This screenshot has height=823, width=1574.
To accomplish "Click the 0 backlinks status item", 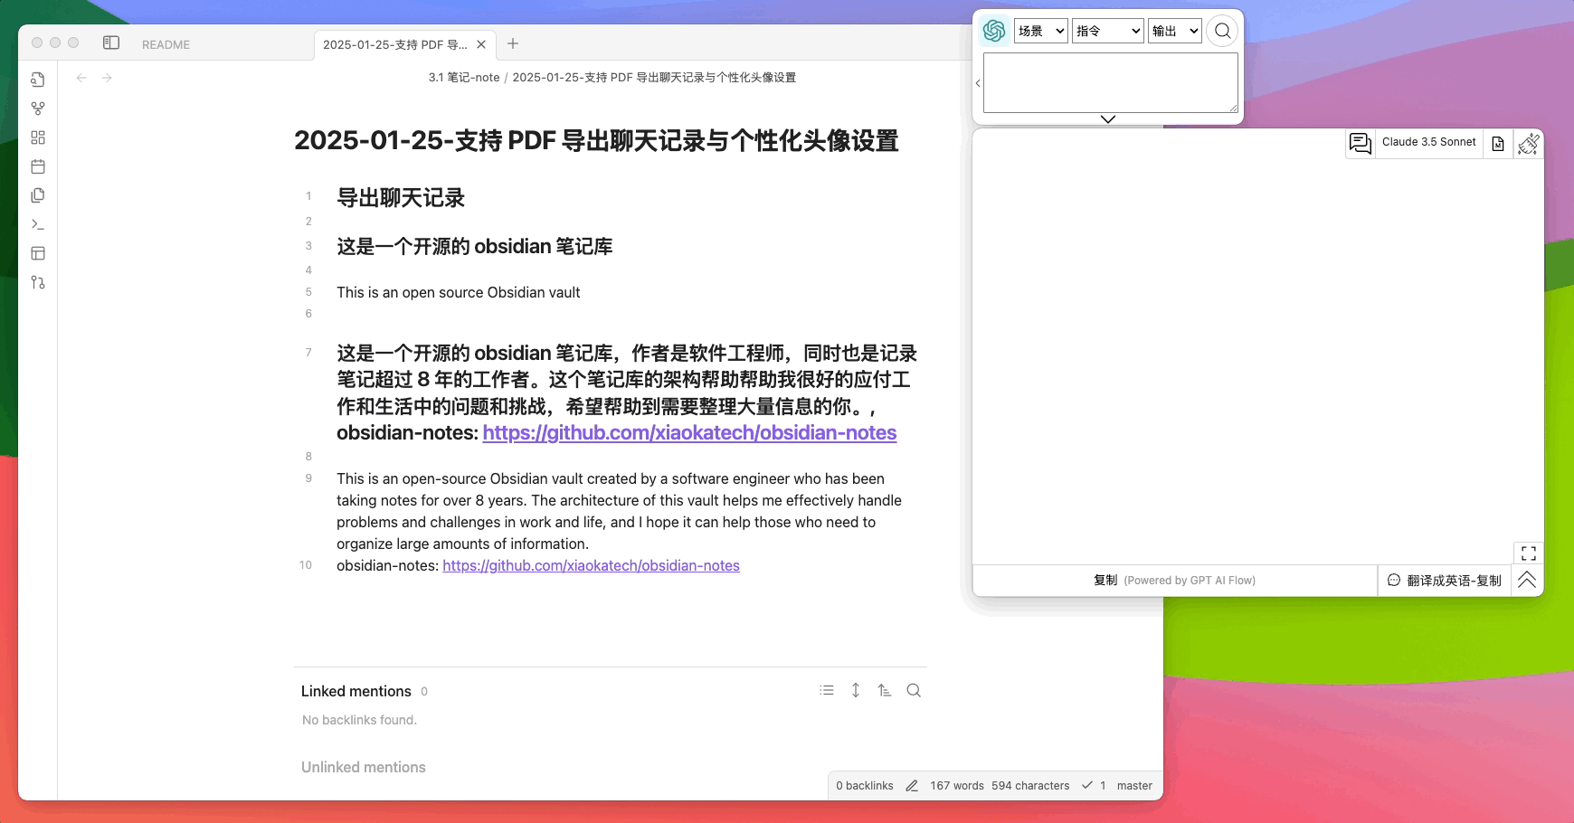I will point(865,786).
